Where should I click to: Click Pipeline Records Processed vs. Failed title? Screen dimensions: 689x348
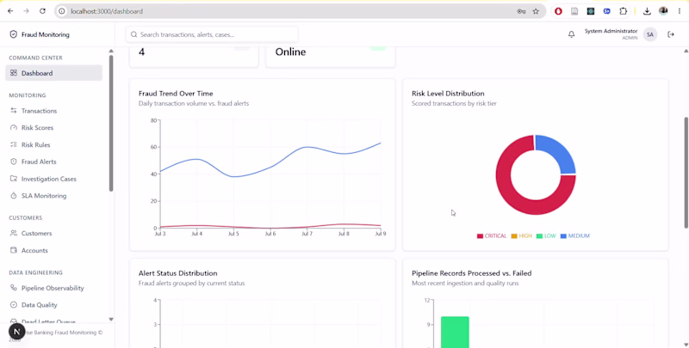coord(471,273)
